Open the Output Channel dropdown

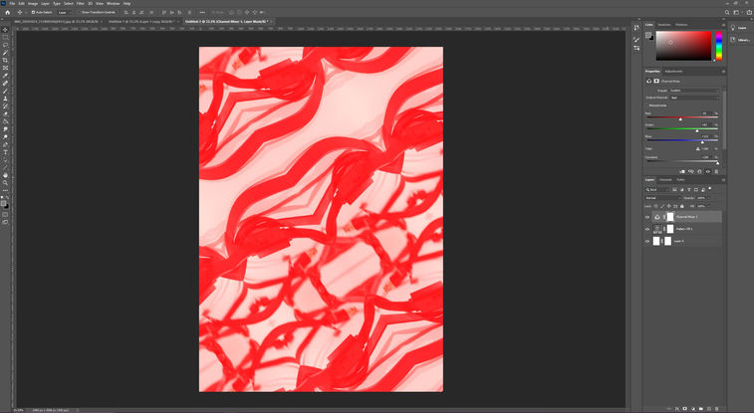click(x=694, y=98)
